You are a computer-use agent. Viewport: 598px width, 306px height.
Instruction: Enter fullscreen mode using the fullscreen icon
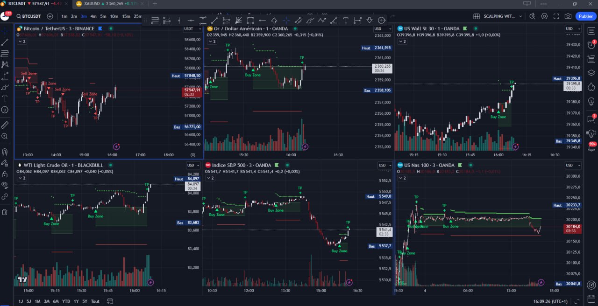coord(556,16)
